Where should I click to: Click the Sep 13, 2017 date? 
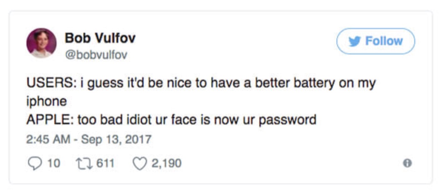point(116,139)
